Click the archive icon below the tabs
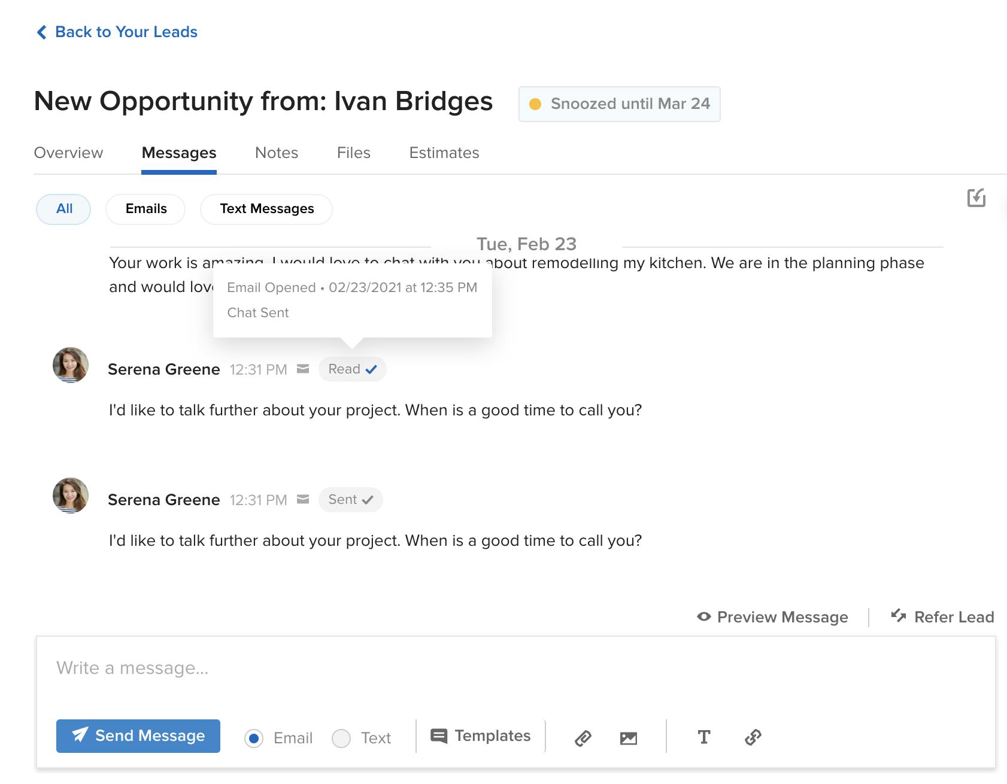 tap(976, 197)
